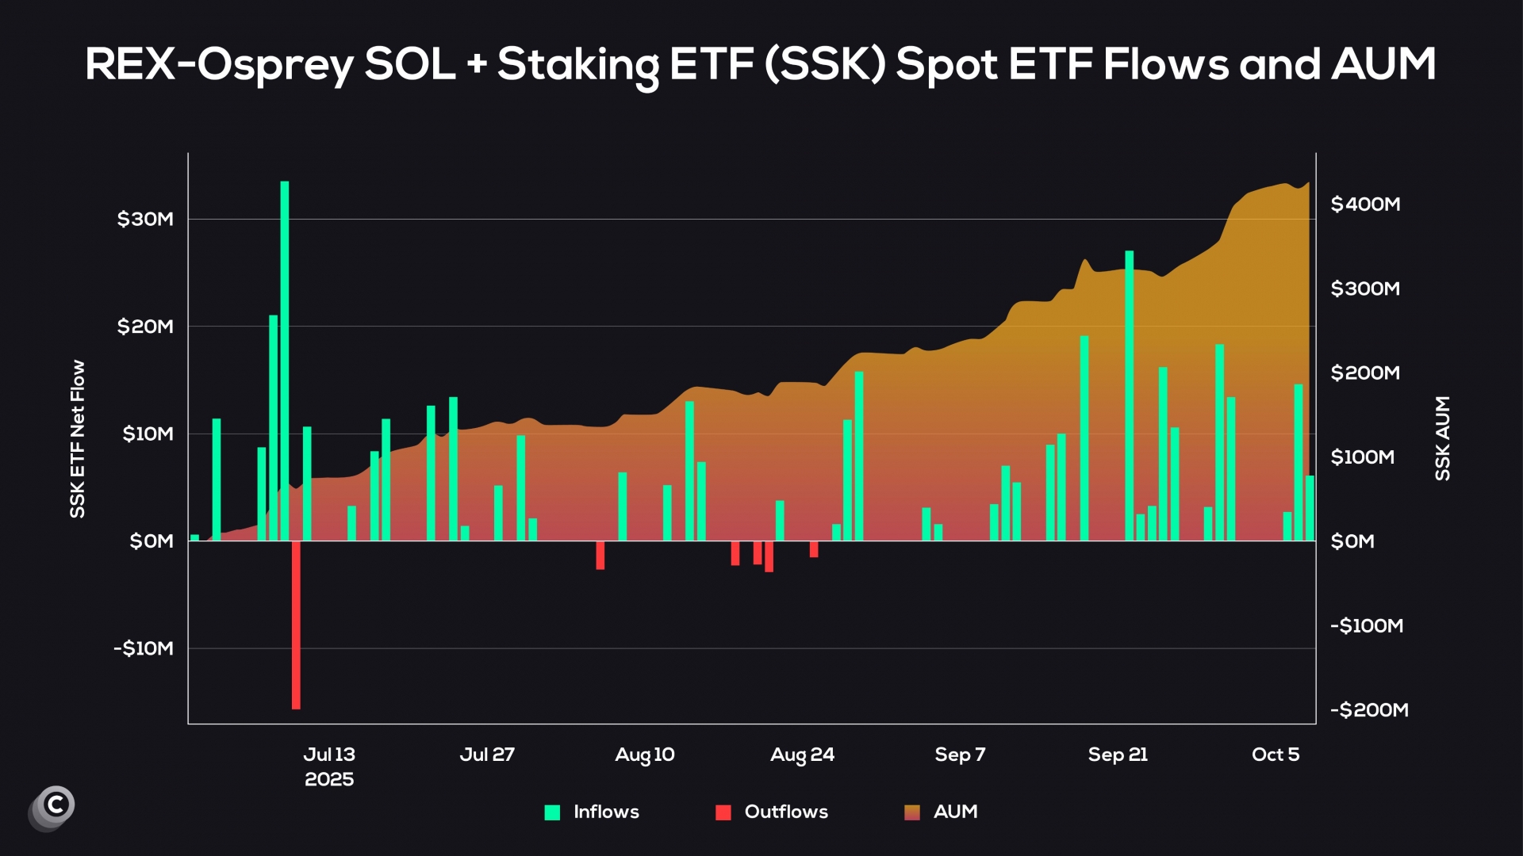Click the orange AUM legend swatch
1523x856 pixels.
tap(912, 812)
